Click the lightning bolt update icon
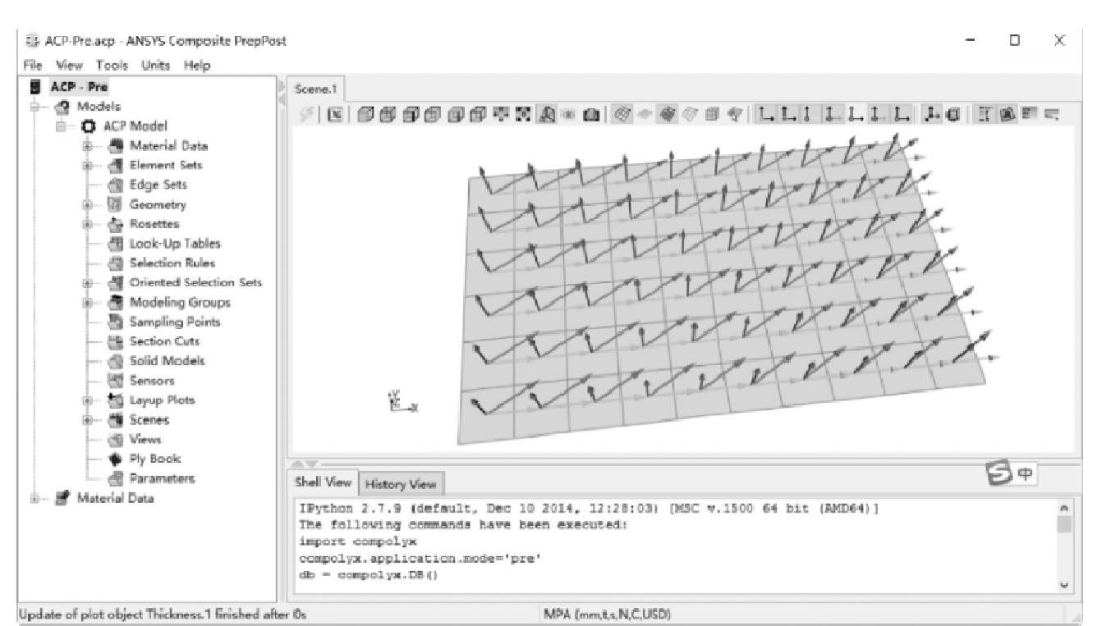1111x626 pixels. click(x=306, y=116)
